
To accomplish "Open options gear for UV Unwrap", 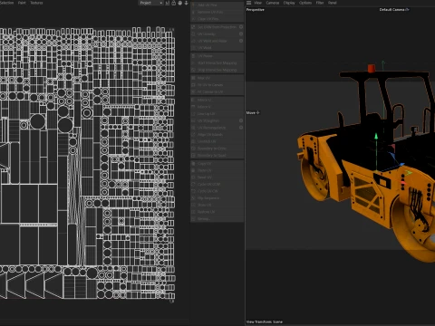I will 241,34.
